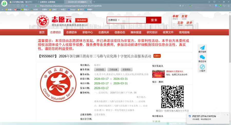The height and width of the screenshot is (125, 231).
Task: Click the 陕西渭南 region selector
Action: (x=81, y=20)
